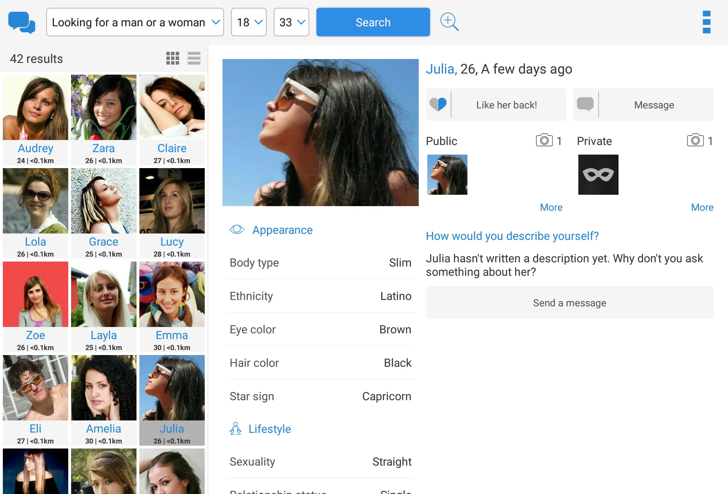Click the eye/appearance section icon

tap(236, 230)
